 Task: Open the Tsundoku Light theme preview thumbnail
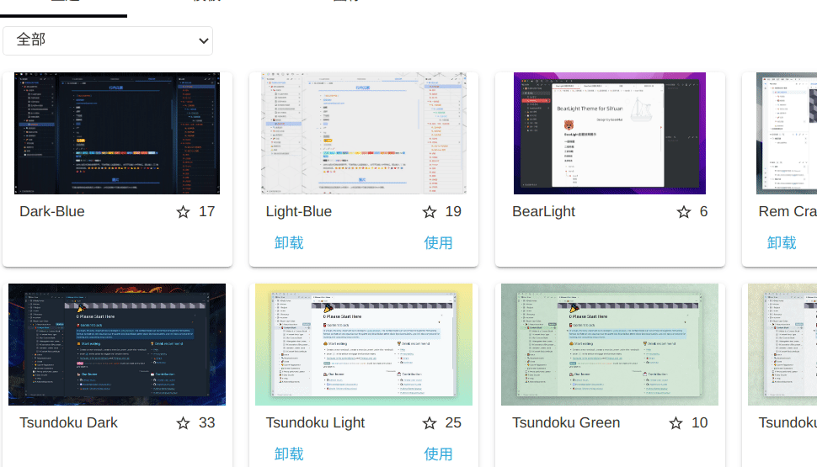tap(364, 345)
